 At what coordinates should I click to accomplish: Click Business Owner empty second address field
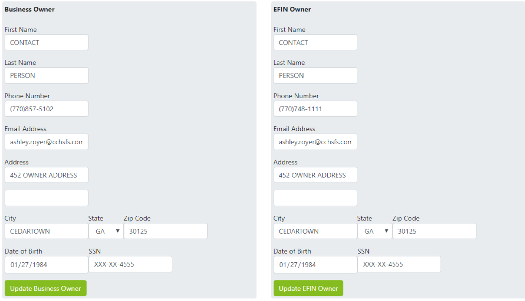46,198
